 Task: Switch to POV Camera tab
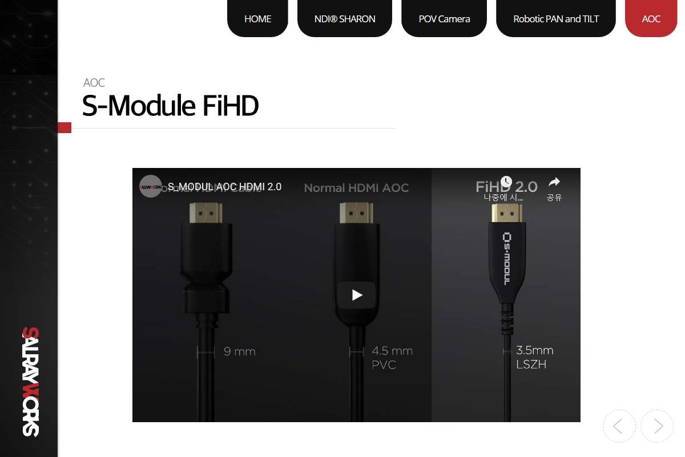coord(444,18)
